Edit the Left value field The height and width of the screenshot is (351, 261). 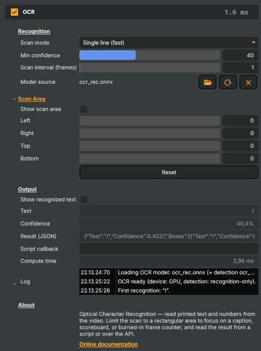240,121
